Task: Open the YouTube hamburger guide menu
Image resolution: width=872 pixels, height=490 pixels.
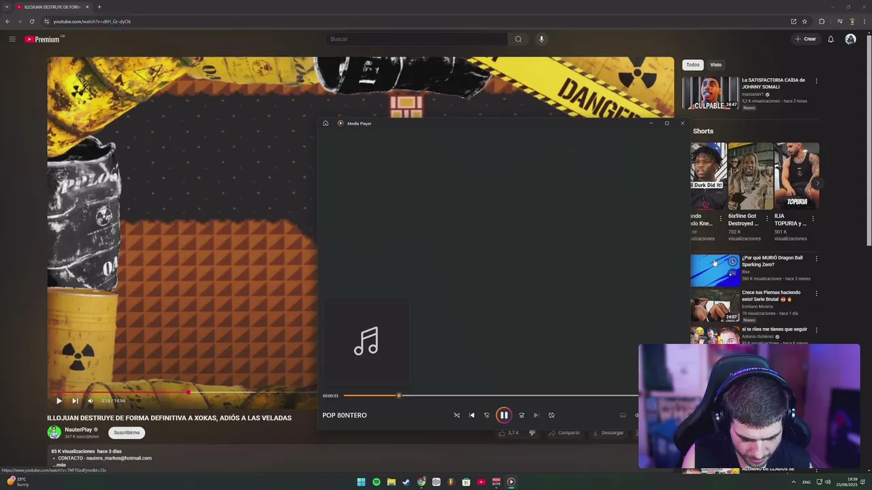Action: click(12, 39)
